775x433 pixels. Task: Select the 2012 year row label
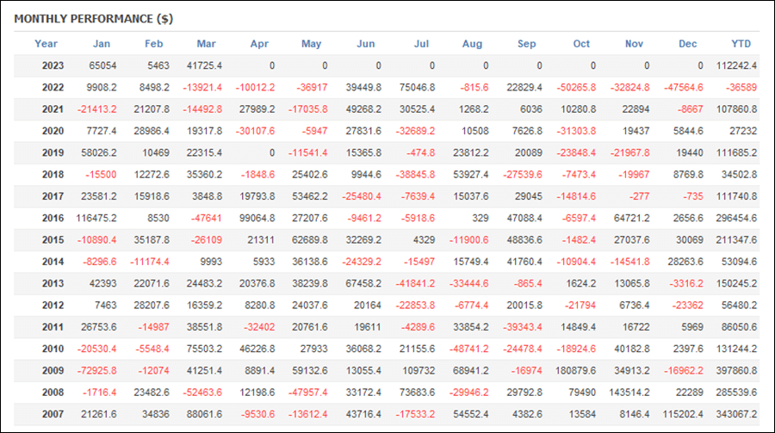(x=53, y=305)
